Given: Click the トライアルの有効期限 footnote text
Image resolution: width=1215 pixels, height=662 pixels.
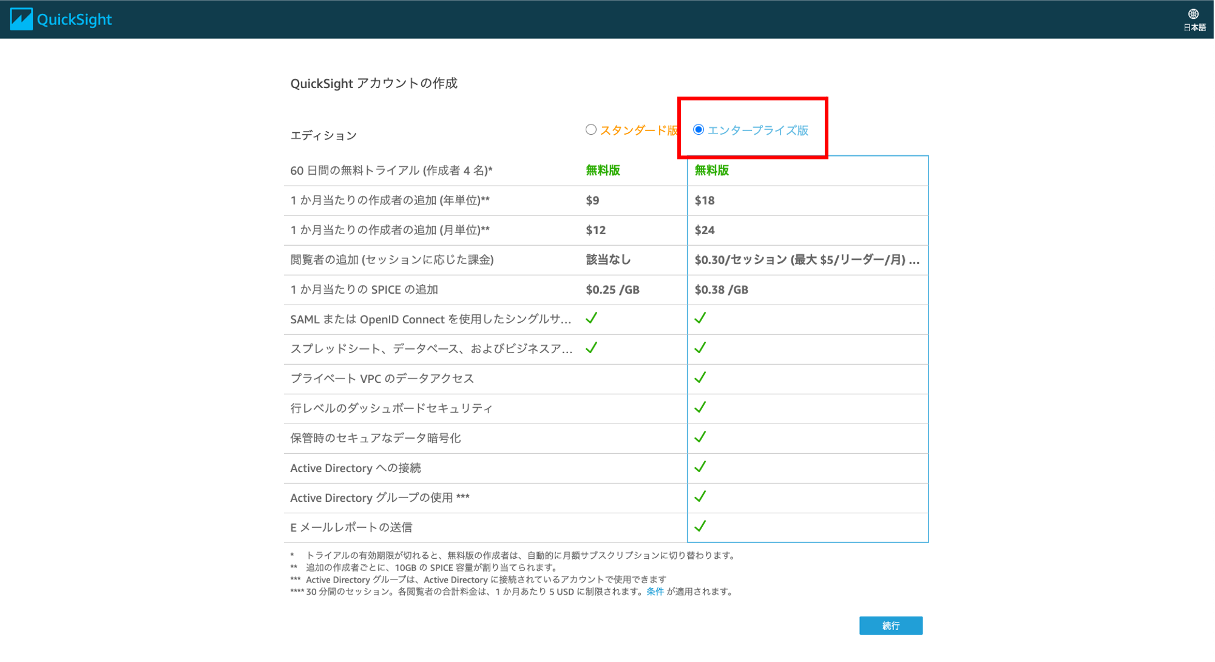Looking at the screenshot, I should [x=521, y=555].
